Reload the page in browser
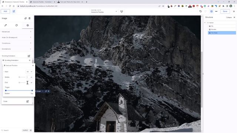237x133 pixels. click(10, 6)
